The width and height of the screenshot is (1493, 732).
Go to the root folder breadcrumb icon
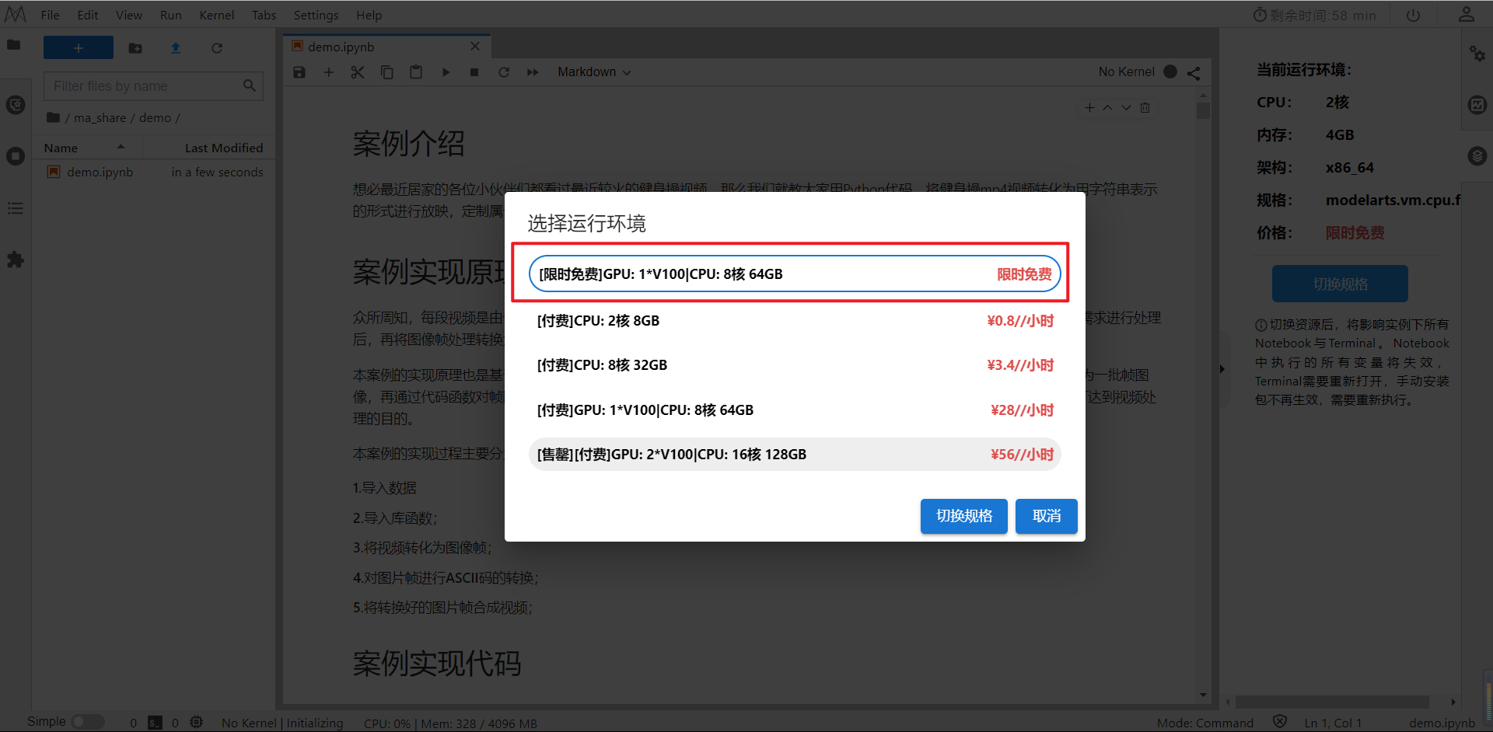pyautogui.click(x=53, y=118)
